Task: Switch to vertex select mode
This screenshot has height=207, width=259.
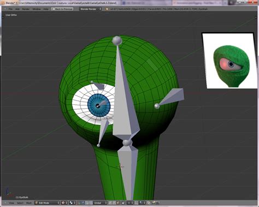Action: [x=110, y=203]
